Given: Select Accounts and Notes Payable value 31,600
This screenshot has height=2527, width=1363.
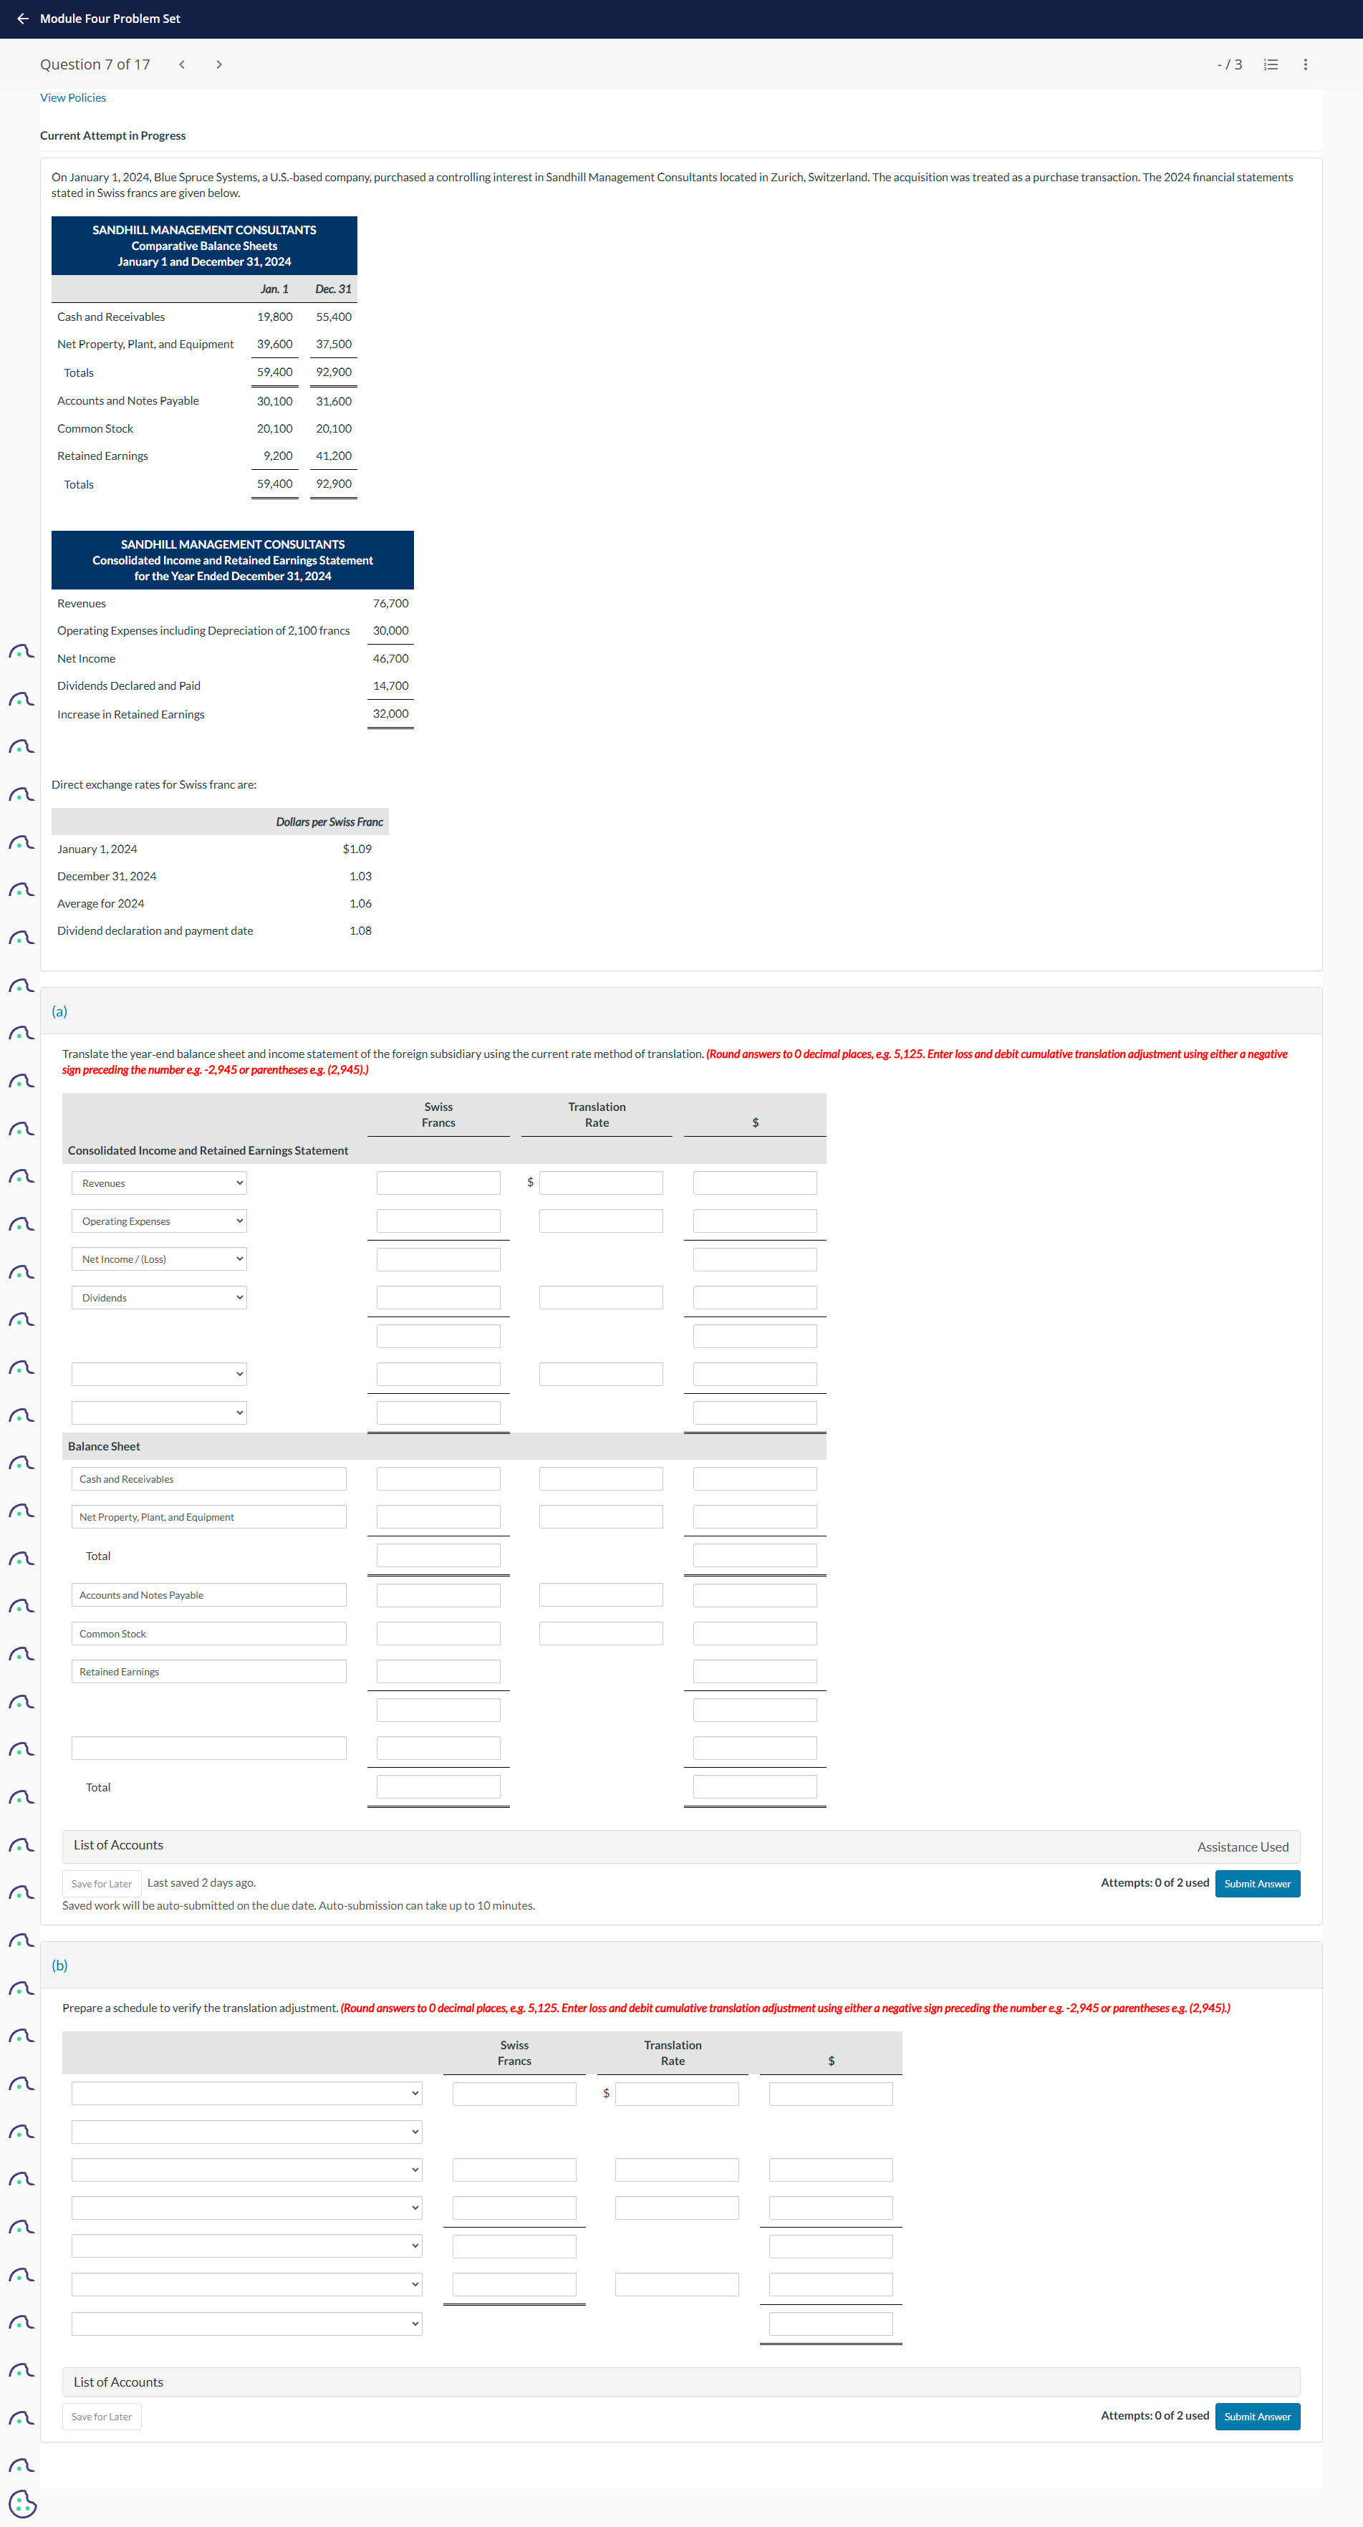Looking at the screenshot, I should pyautogui.click(x=334, y=401).
